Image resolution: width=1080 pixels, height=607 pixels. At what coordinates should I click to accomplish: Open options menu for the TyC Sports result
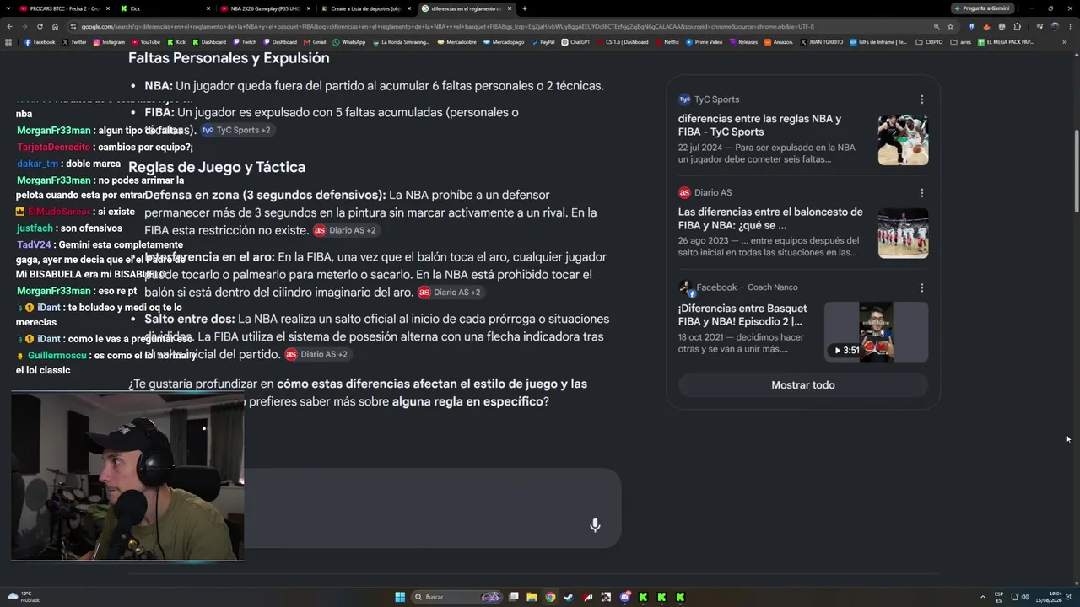[921, 99]
